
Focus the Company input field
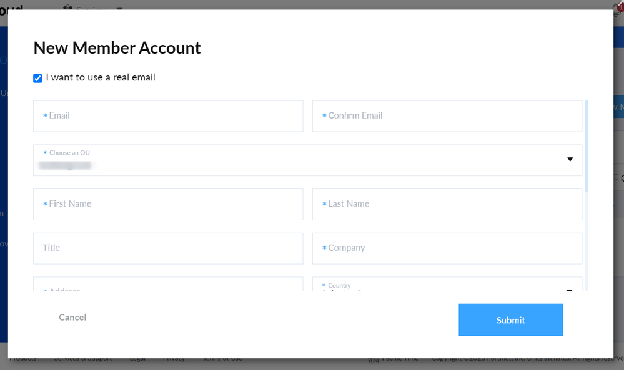(x=447, y=248)
